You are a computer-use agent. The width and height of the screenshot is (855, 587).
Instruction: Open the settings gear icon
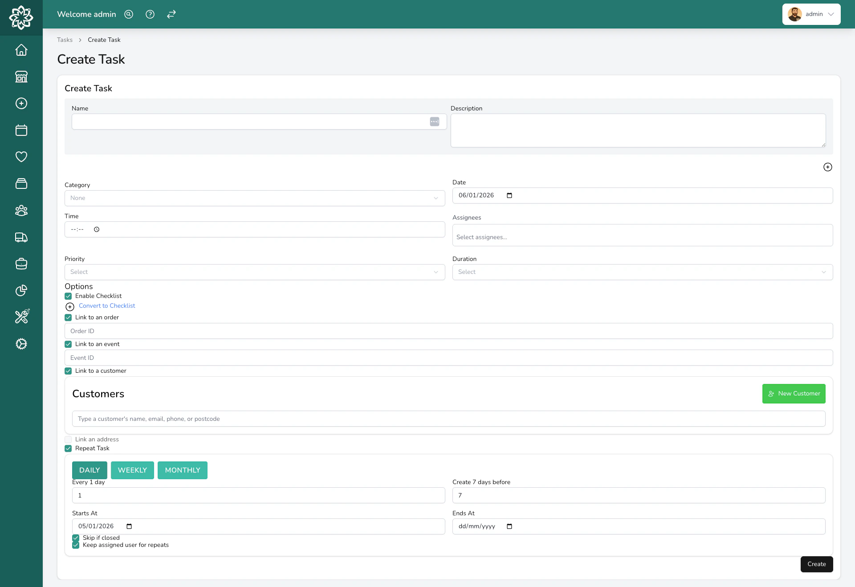pos(21,344)
